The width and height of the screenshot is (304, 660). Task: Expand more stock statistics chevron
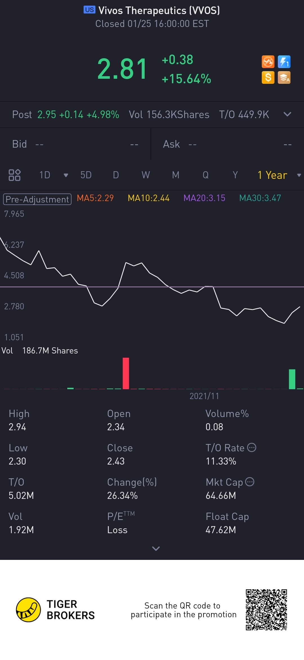click(156, 548)
